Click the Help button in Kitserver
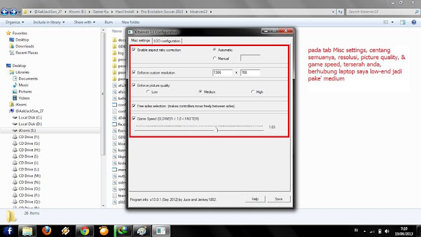This screenshot has height=237, width=421. (x=255, y=199)
